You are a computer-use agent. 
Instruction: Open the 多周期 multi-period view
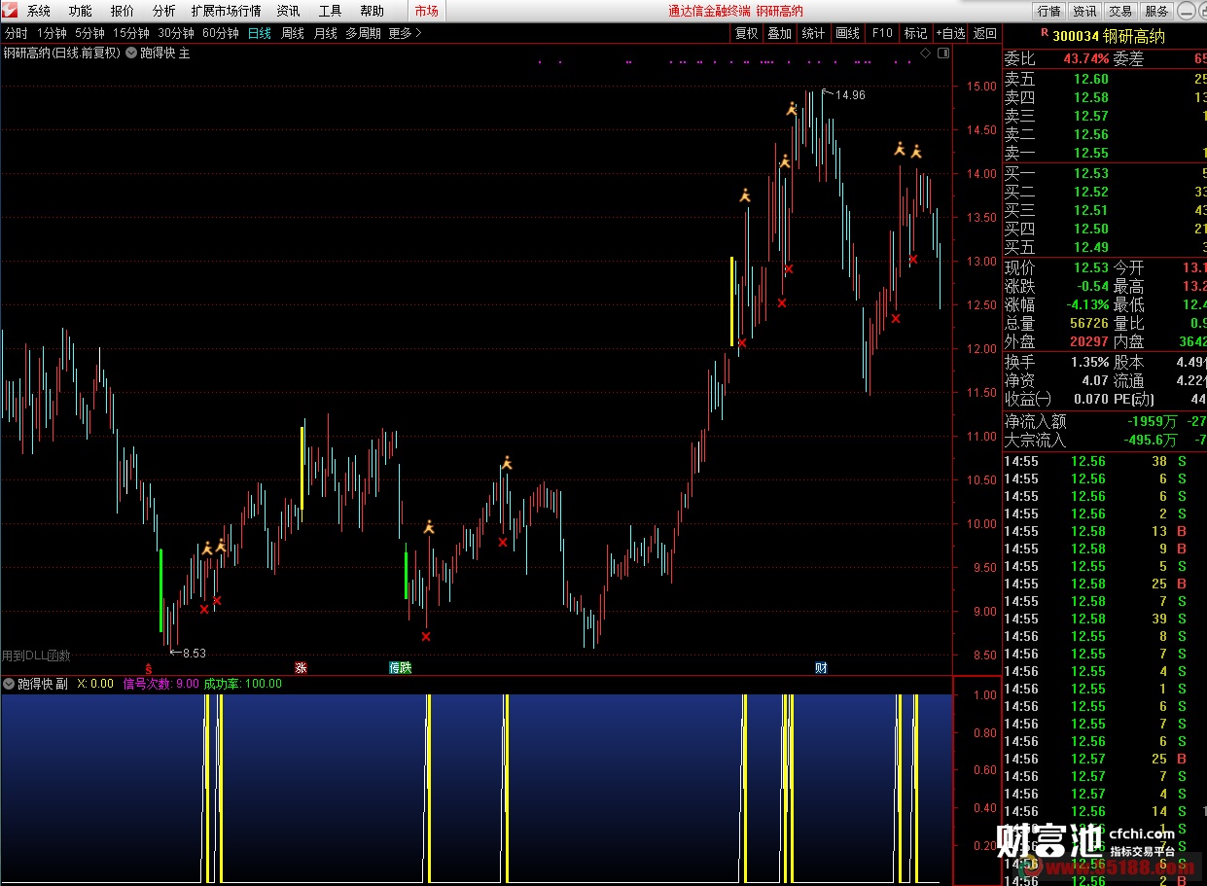pyautogui.click(x=363, y=33)
